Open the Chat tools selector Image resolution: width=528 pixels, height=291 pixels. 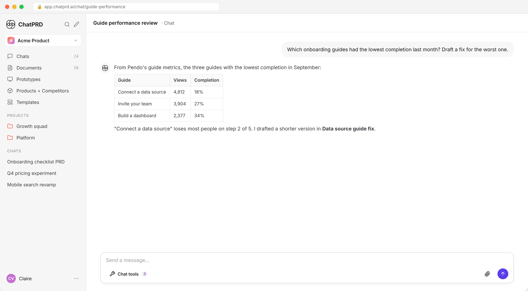129,274
